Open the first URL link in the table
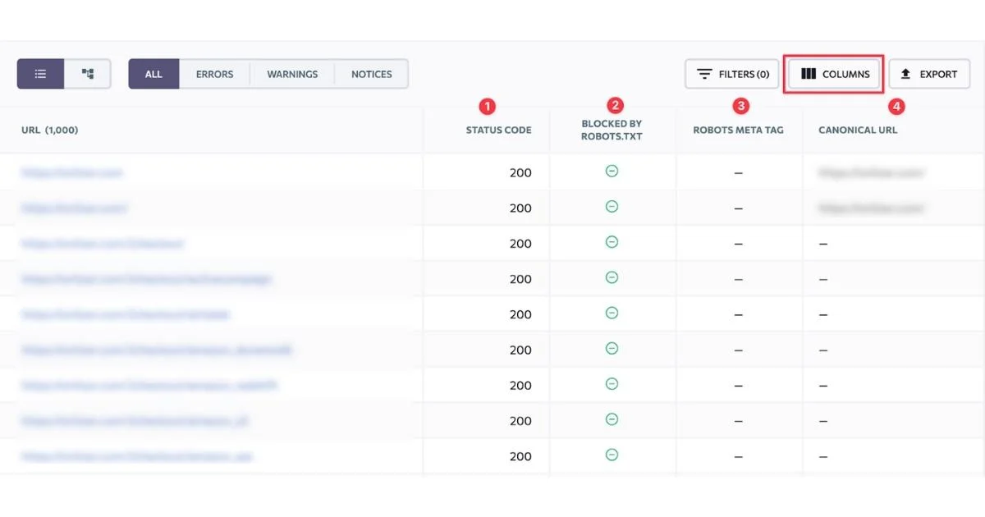The image size is (985, 517). (70, 172)
